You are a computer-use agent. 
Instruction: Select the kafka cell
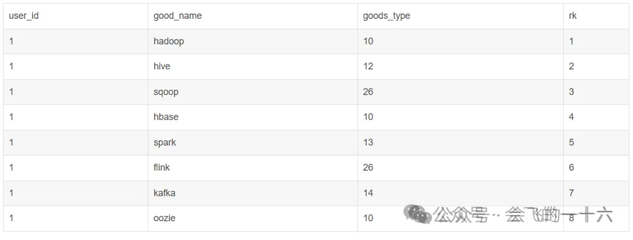coord(164,192)
